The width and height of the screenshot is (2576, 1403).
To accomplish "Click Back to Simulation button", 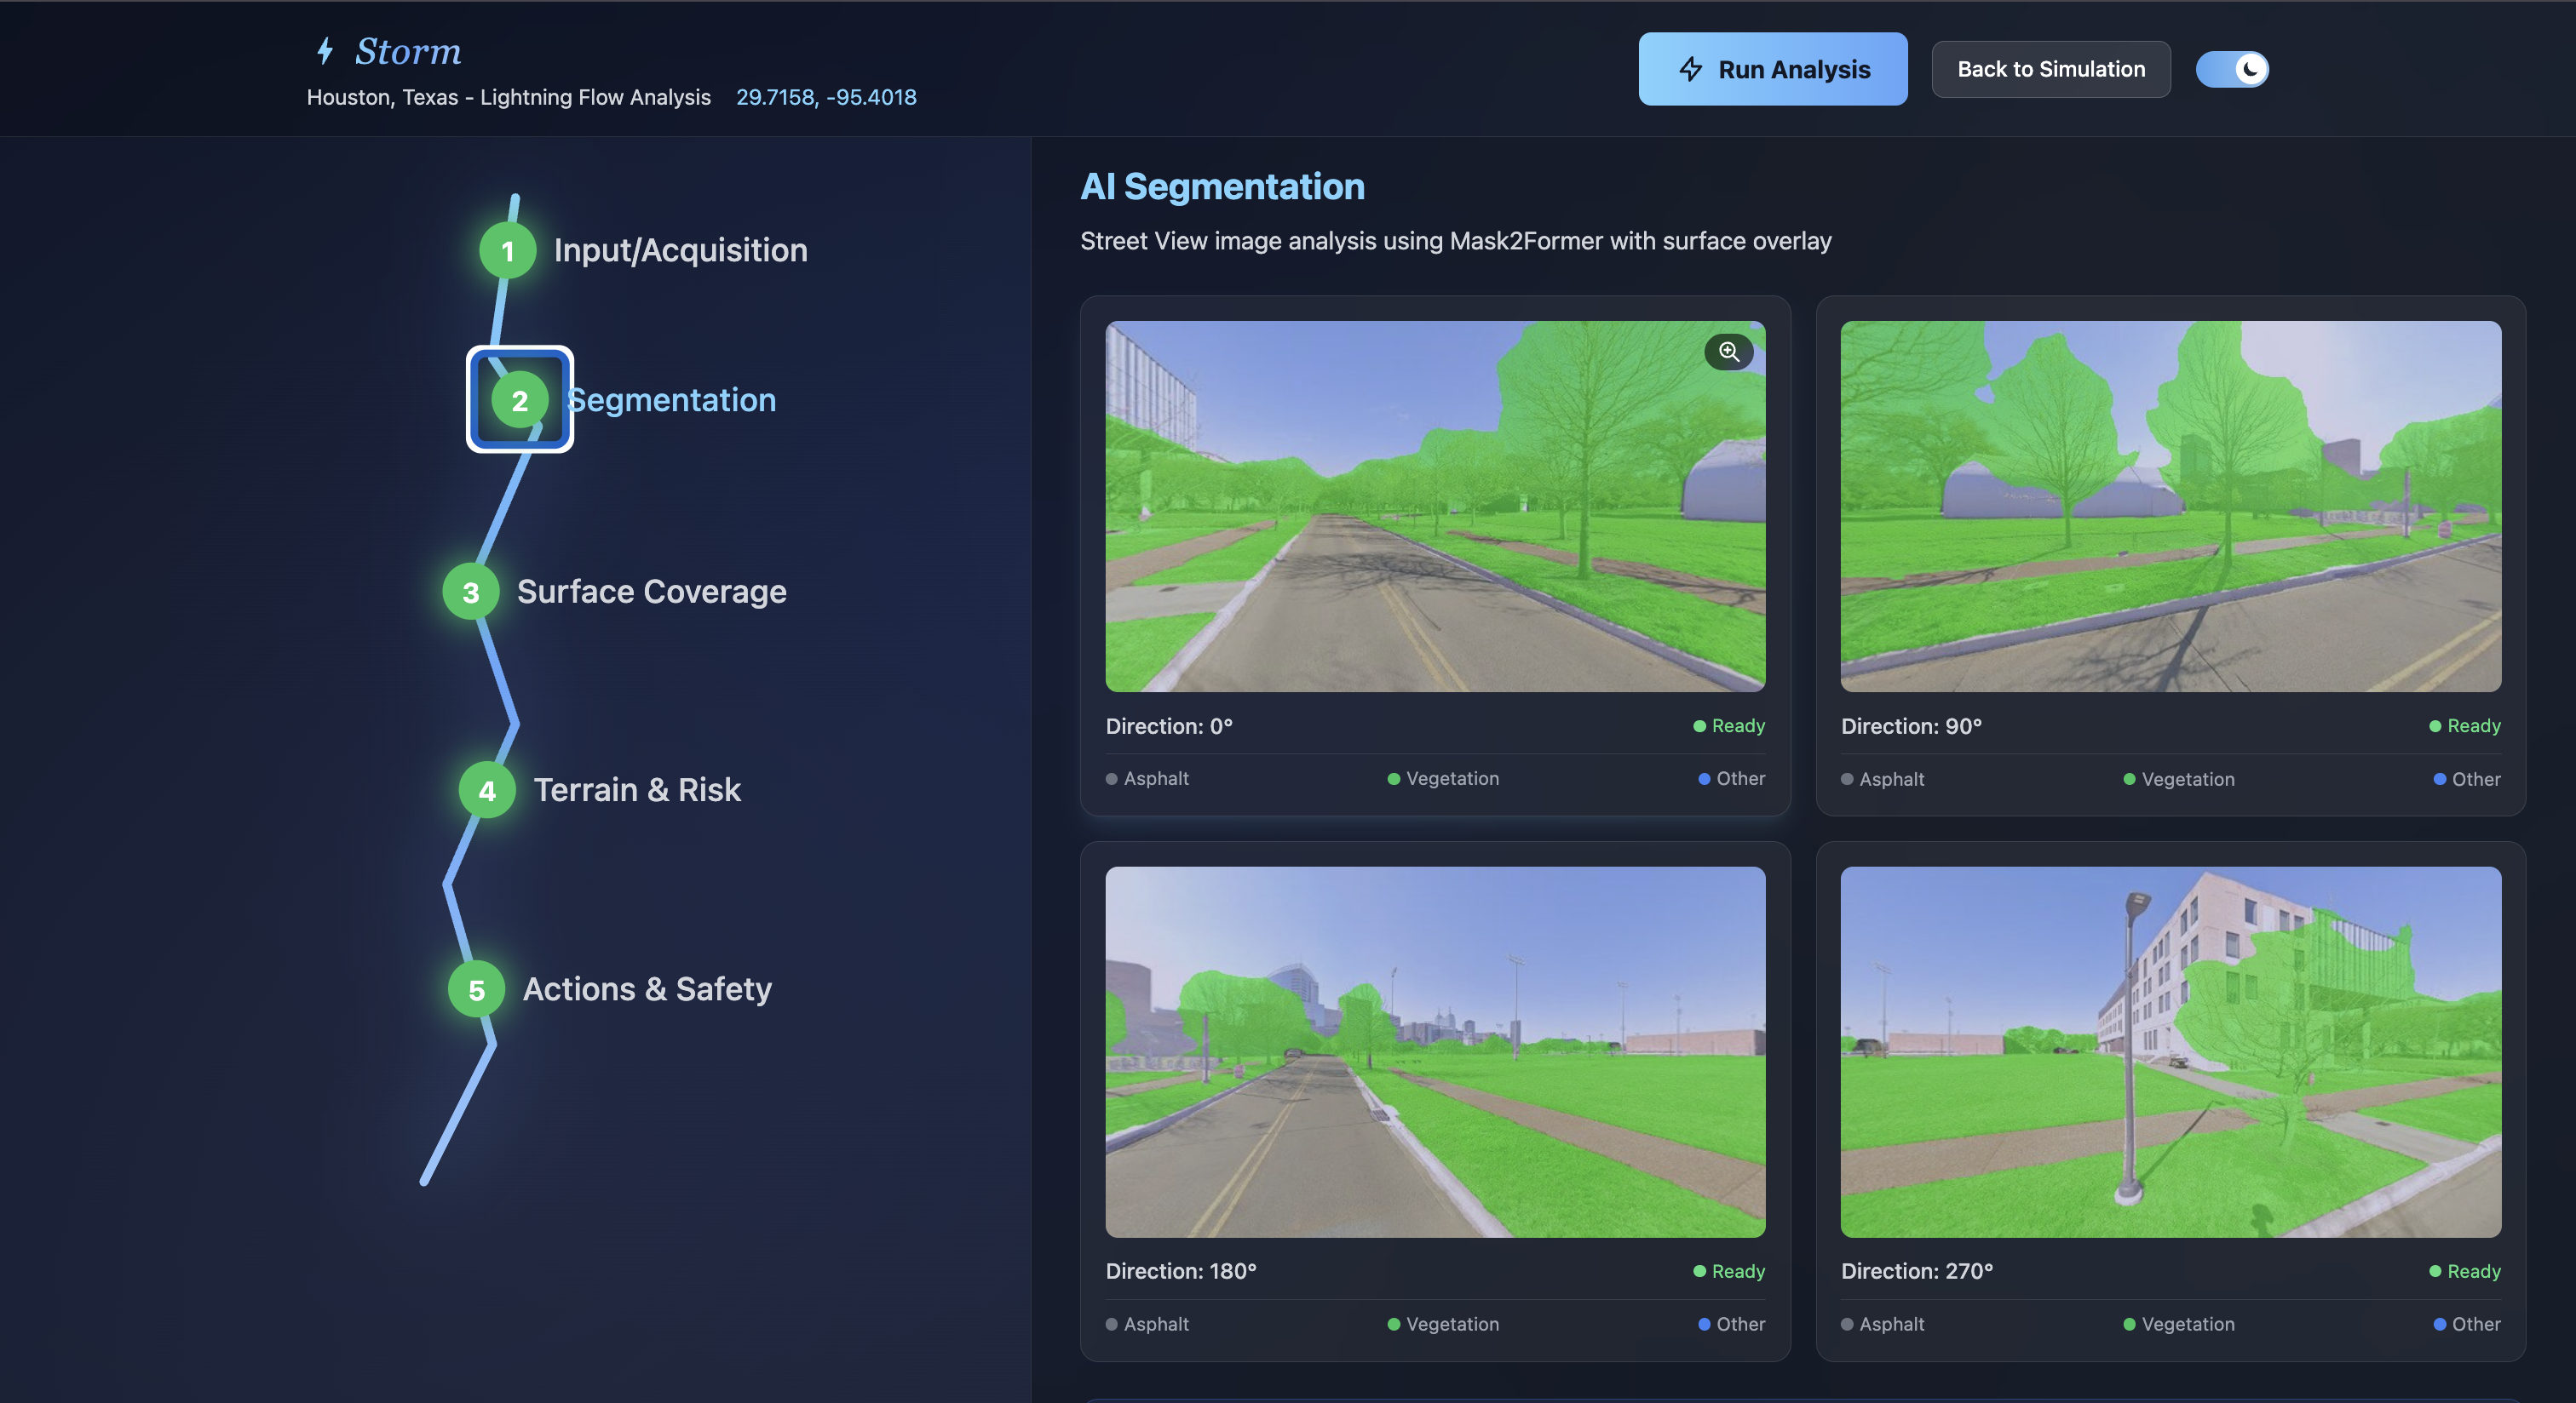I will tap(2050, 69).
